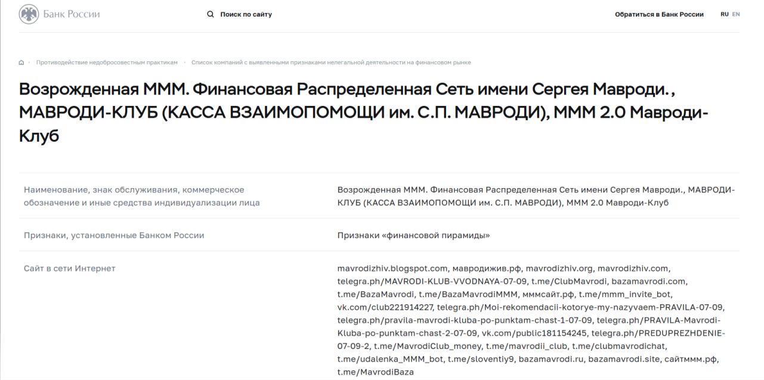764x380 pixels.
Task: Select value «Признаки «финансовой пирамиды»»
Action: click(x=414, y=235)
